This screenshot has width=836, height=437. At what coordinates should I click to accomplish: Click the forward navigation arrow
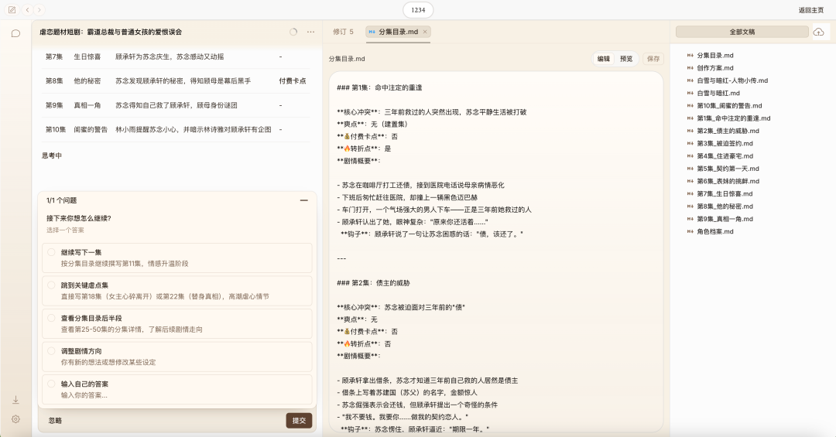[39, 10]
